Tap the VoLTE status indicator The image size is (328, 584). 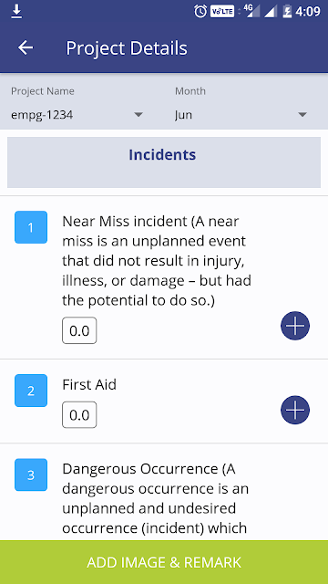[222, 12]
